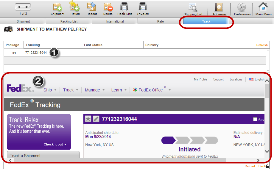Open the Shipping List

[x=193, y=9]
